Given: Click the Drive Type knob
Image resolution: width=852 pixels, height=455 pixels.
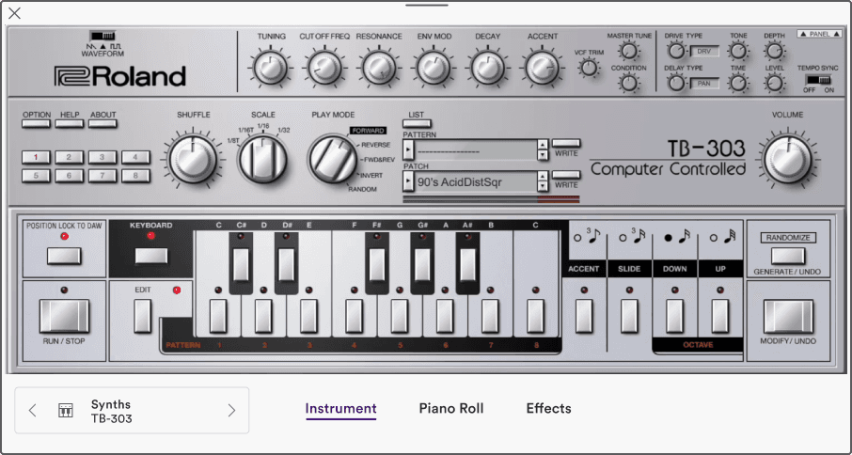Looking at the screenshot, I should pyautogui.click(x=675, y=51).
